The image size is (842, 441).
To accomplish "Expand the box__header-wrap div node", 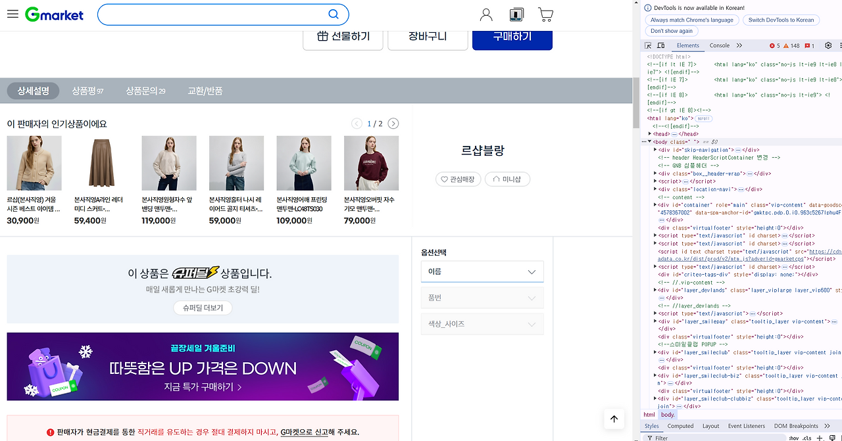I will pyautogui.click(x=655, y=174).
